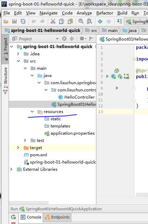
Task: Click the Project panel horizontal scrollbar
Action: pyautogui.click(x=29, y=203)
